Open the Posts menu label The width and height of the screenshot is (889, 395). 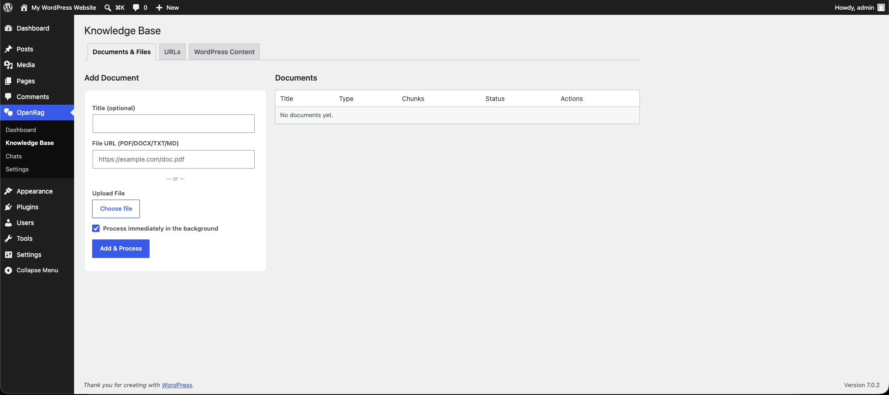pos(25,49)
